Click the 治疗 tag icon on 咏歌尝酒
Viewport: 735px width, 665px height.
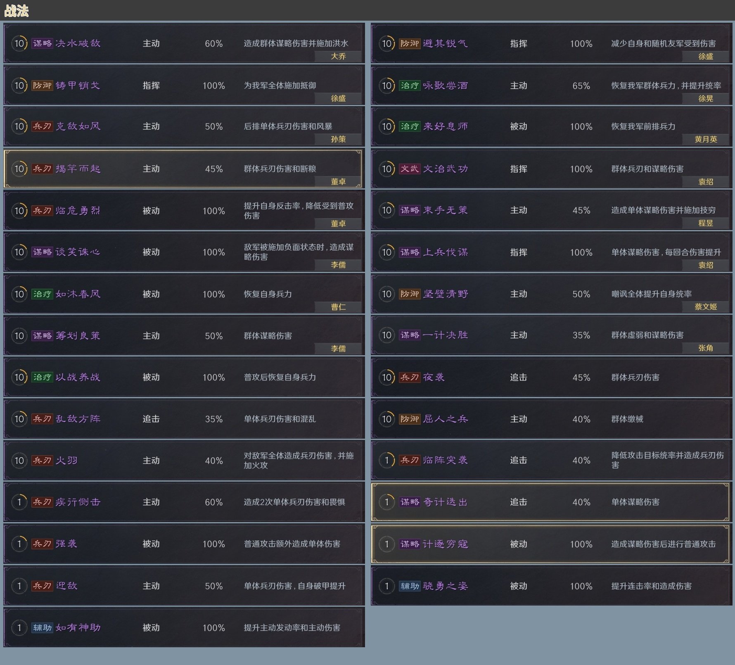pyautogui.click(x=409, y=85)
